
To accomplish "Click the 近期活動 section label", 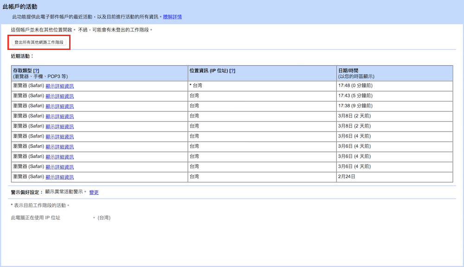I will [22, 56].
